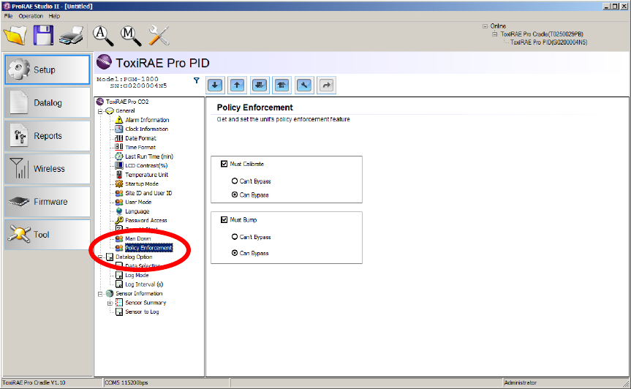Image resolution: width=631 pixels, height=389 pixels.
Task: Click the Sensor Summary icon
Action: click(119, 303)
